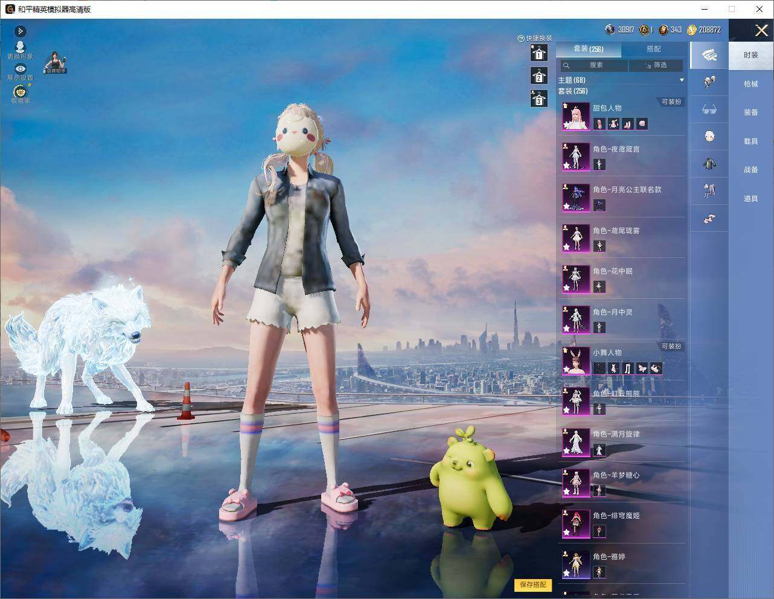Click the 角色-花中眠 outfit name

[613, 271]
